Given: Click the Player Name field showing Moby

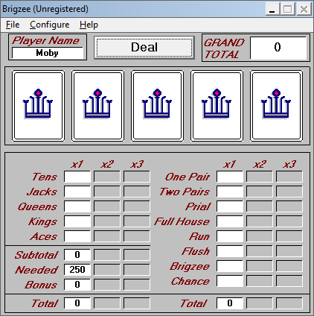Looking at the screenshot, I should pyautogui.click(x=48, y=53).
